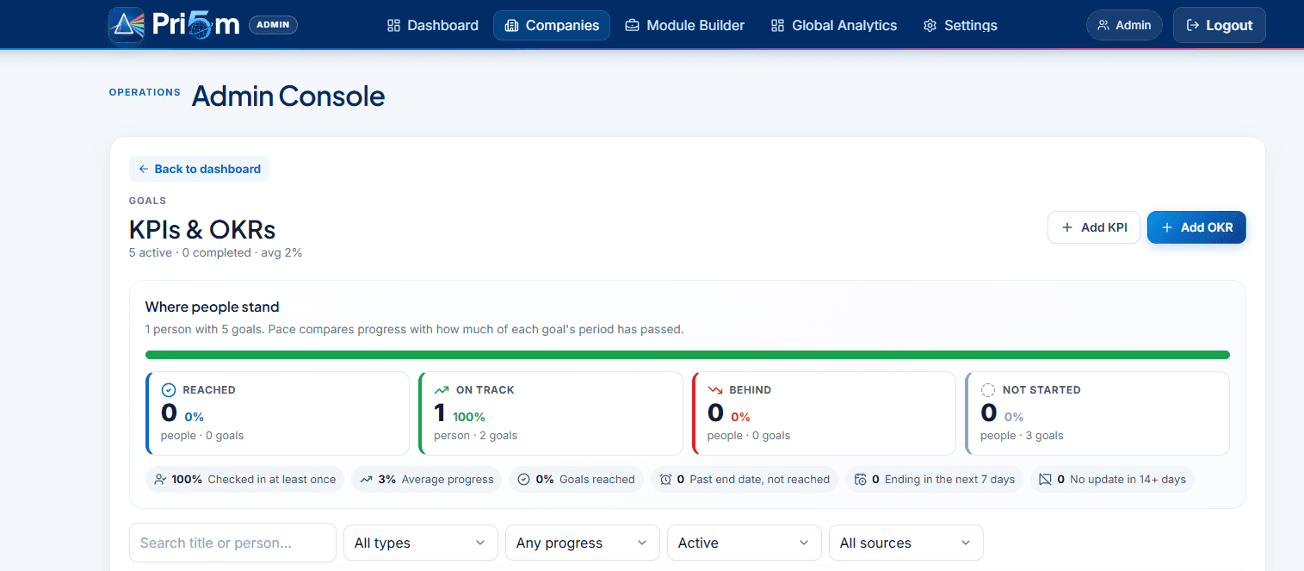Select the Reached summary card
The height and width of the screenshot is (571, 1304).
(278, 413)
